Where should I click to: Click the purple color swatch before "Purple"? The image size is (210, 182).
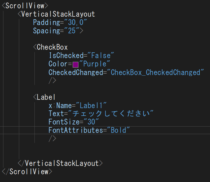pyautogui.click(x=76, y=64)
